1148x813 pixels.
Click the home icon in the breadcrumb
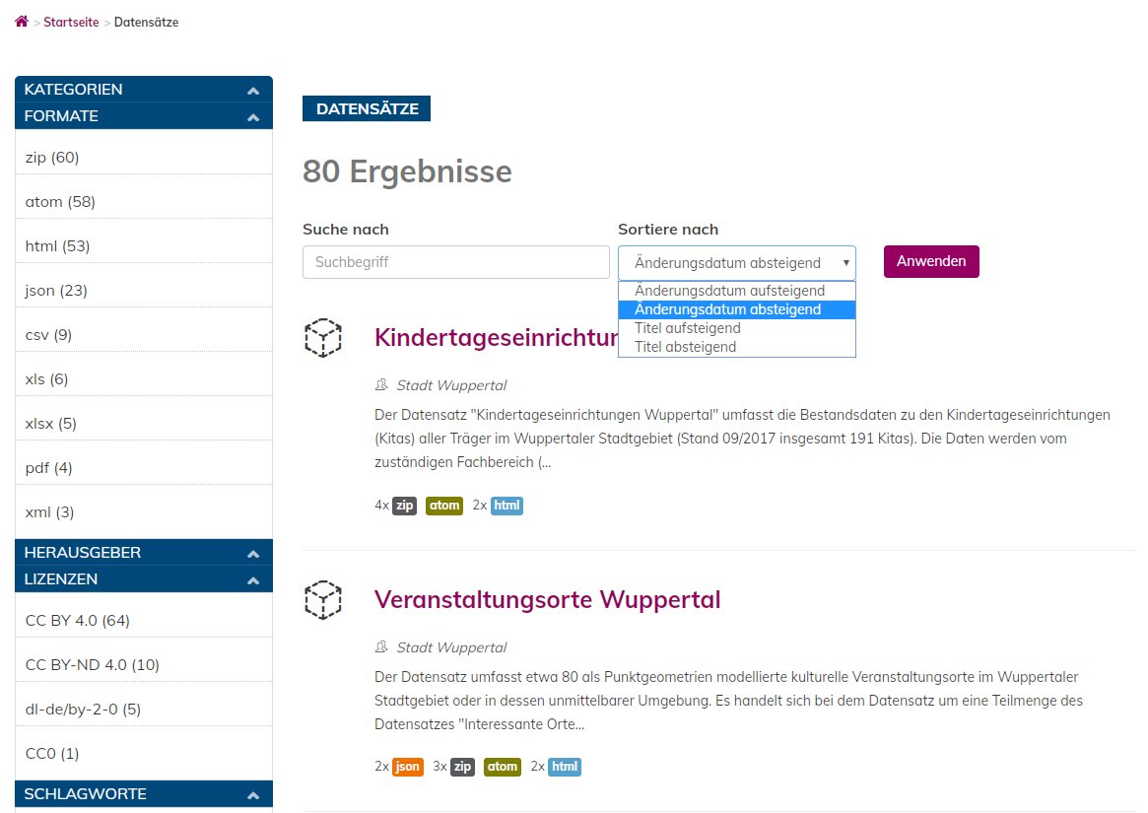(x=21, y=21)
